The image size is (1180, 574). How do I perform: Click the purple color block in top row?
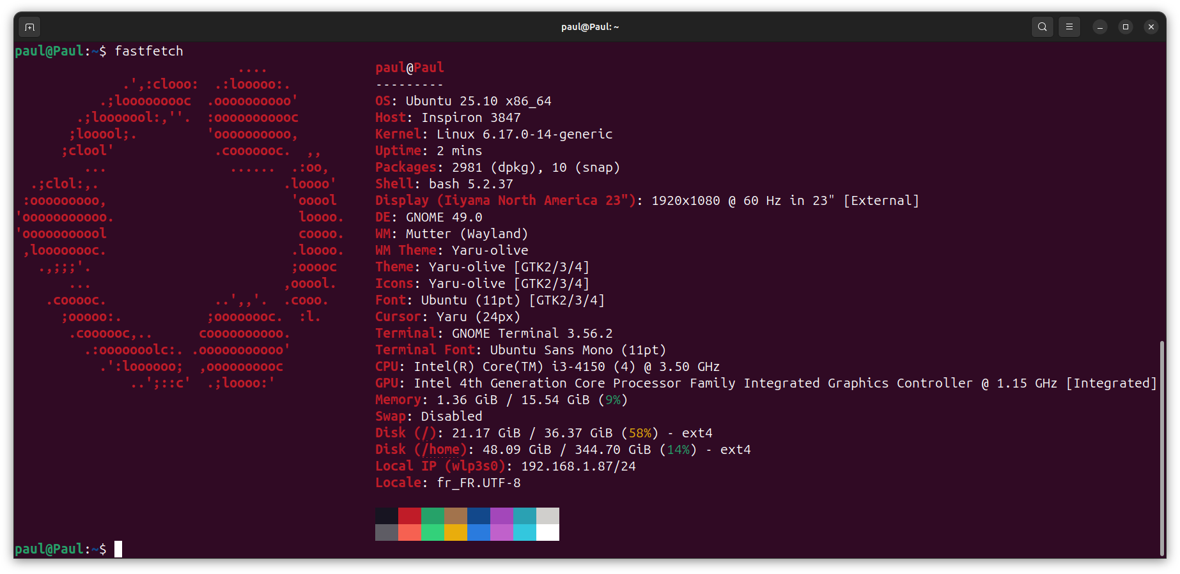click(x=501, y=516)
